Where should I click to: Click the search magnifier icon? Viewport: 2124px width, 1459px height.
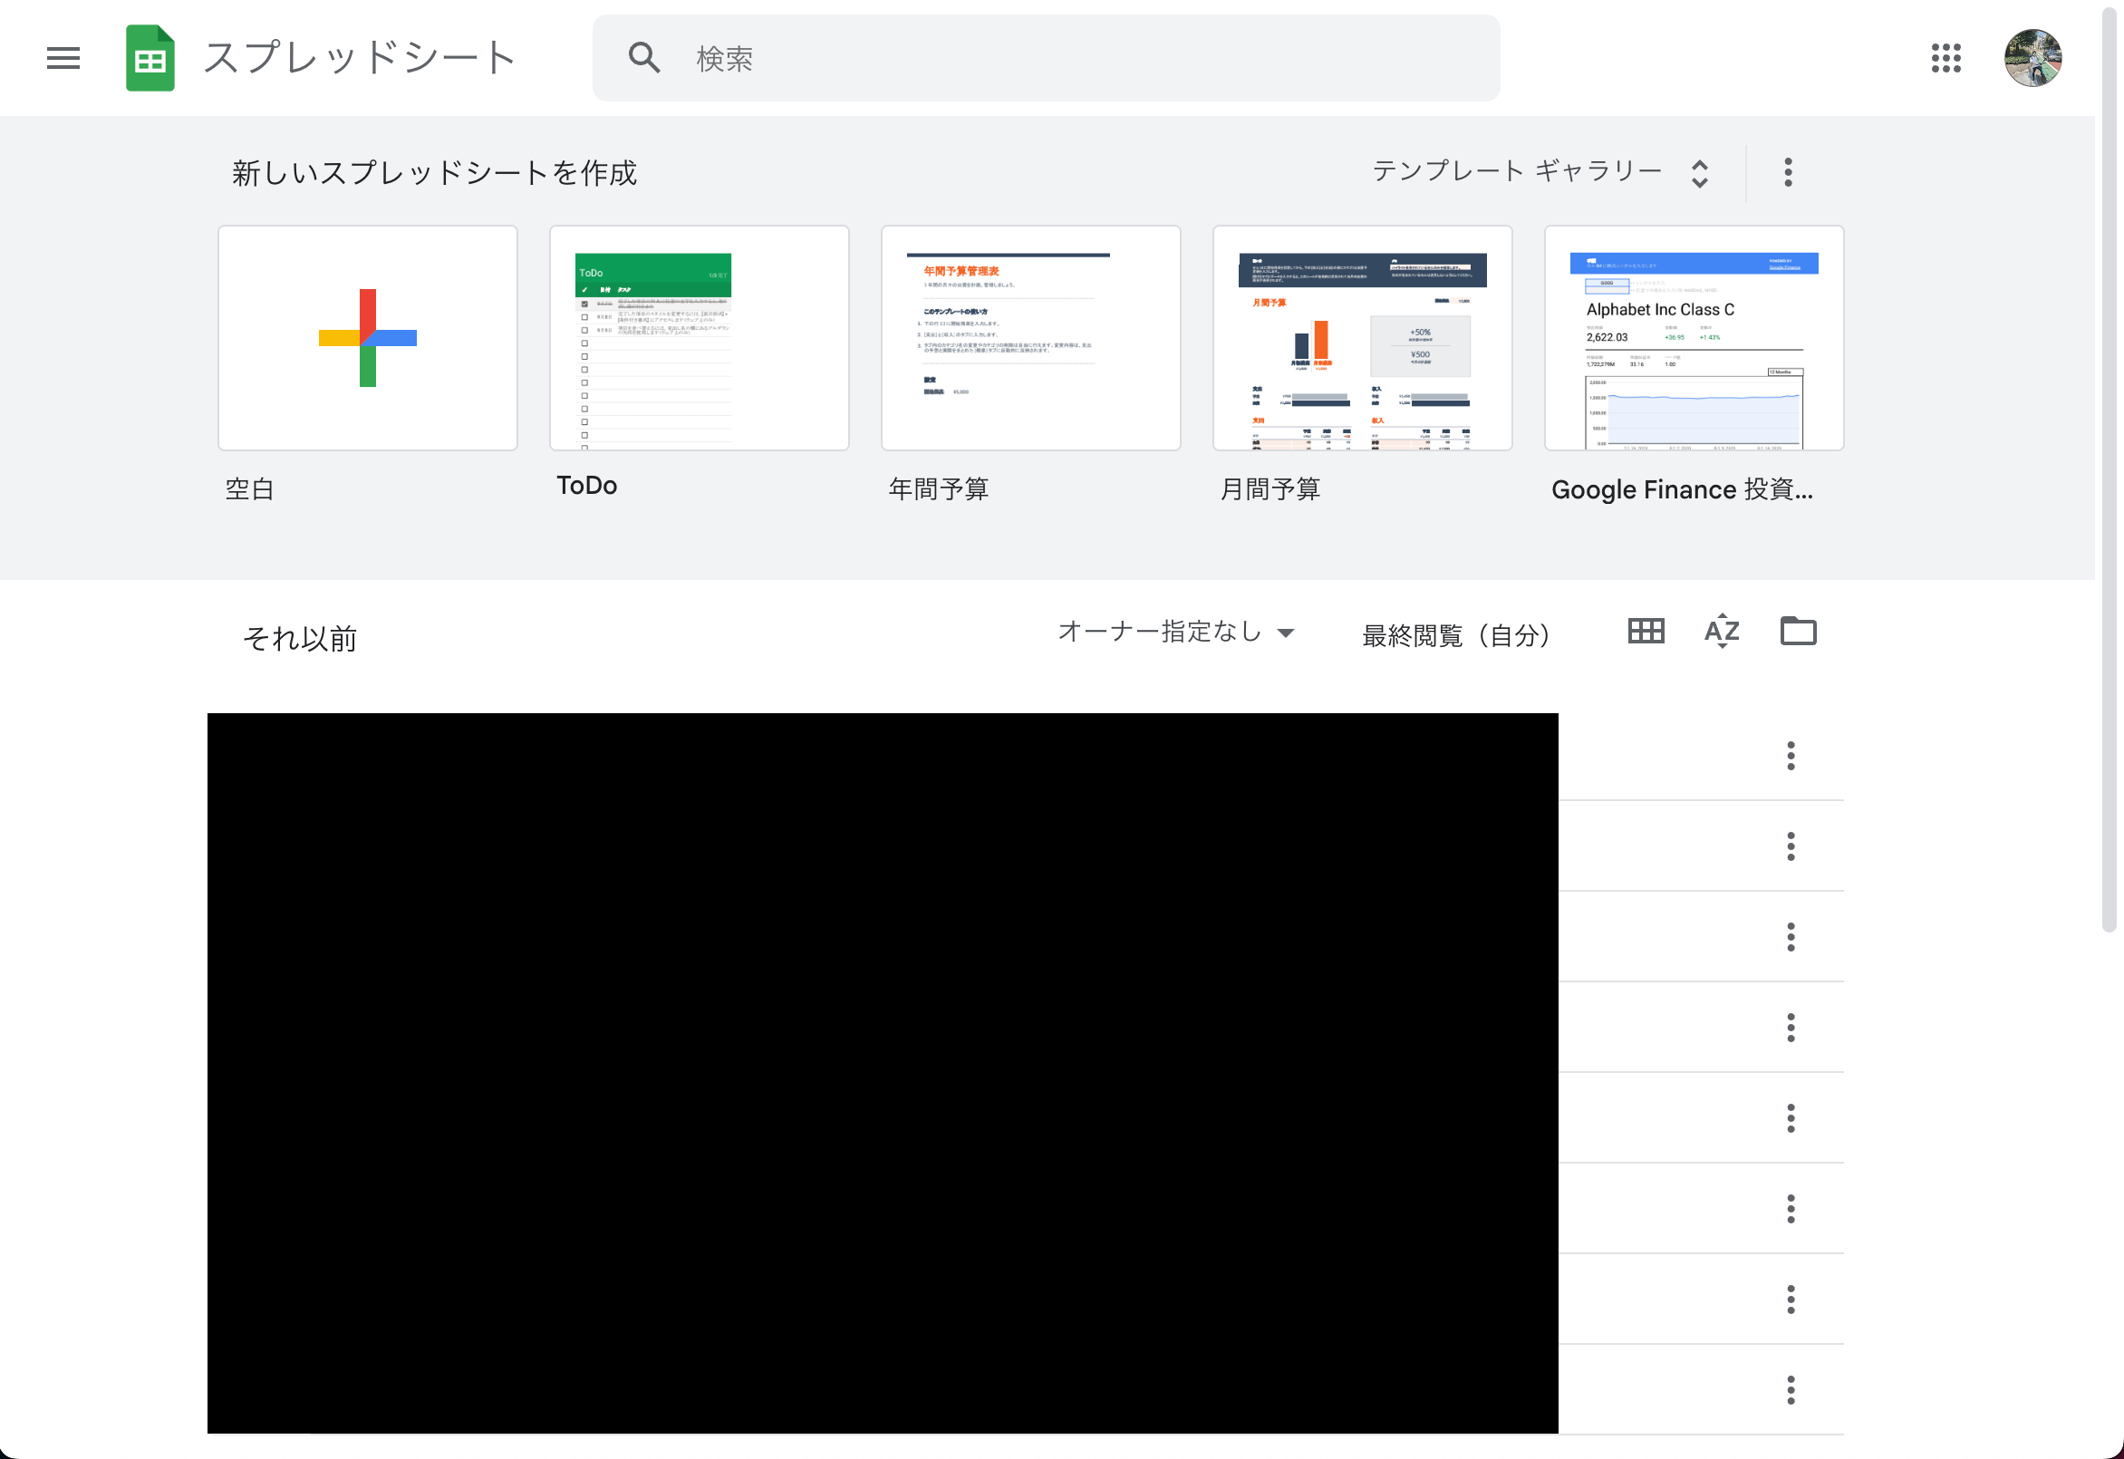tap(643, 57)
